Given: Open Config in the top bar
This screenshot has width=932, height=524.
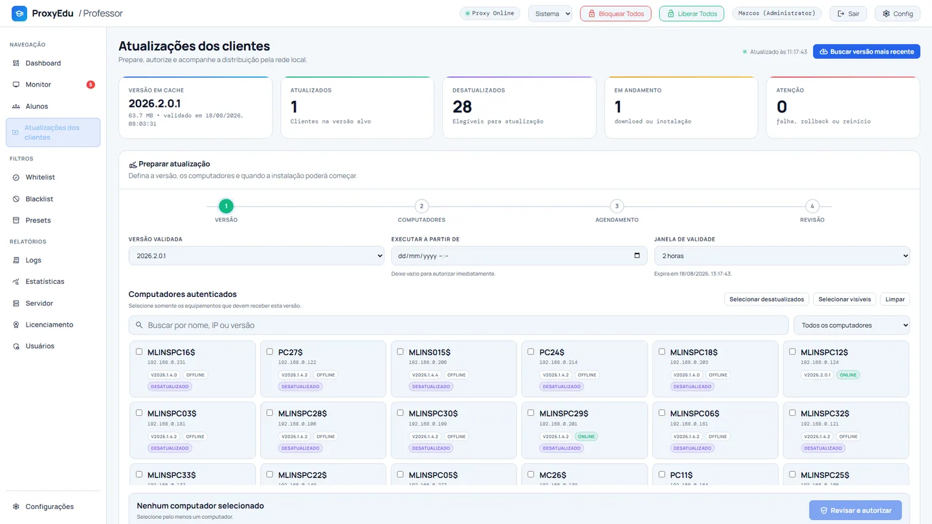Looking at the screenshot, I should (898, 14).
